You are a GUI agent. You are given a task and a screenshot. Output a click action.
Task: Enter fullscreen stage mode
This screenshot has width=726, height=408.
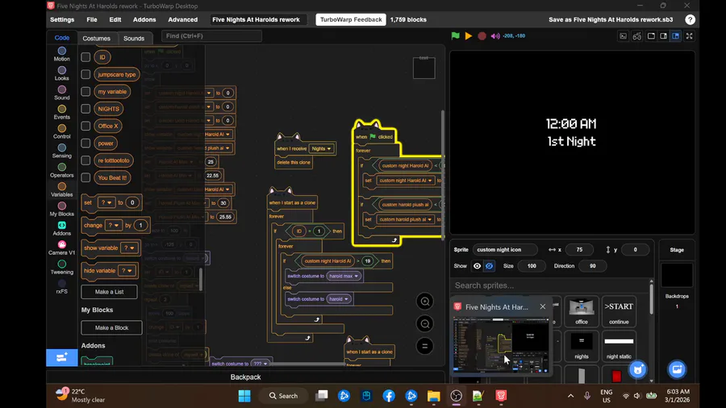[x=690, y=36]
